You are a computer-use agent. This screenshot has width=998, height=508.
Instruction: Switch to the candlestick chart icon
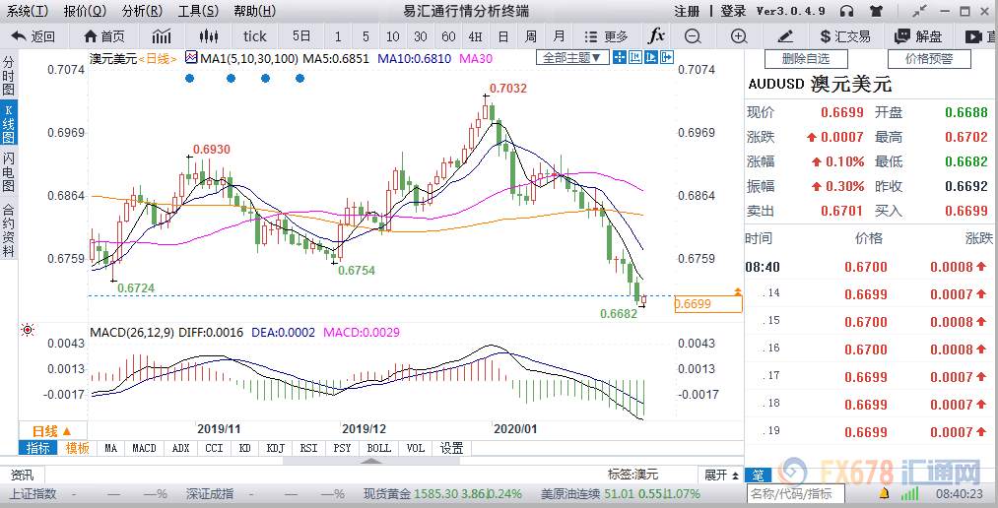pos(208,36)
